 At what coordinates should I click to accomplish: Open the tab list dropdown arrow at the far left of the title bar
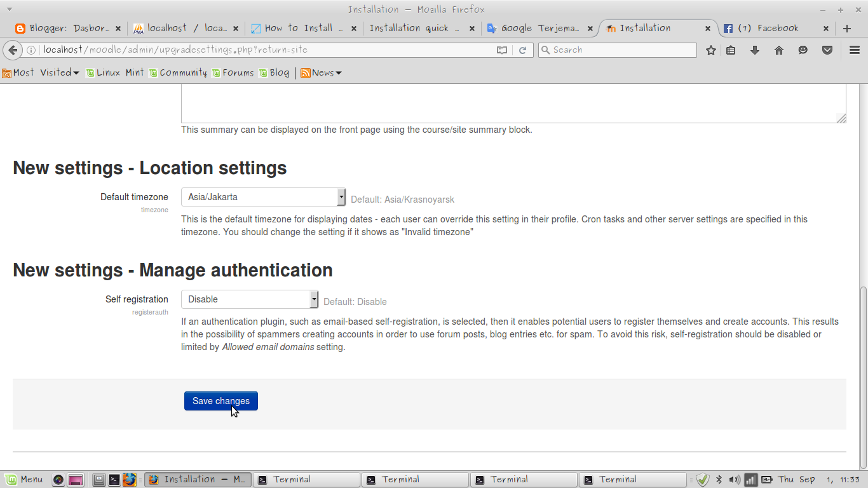click(x=9, y=10)
